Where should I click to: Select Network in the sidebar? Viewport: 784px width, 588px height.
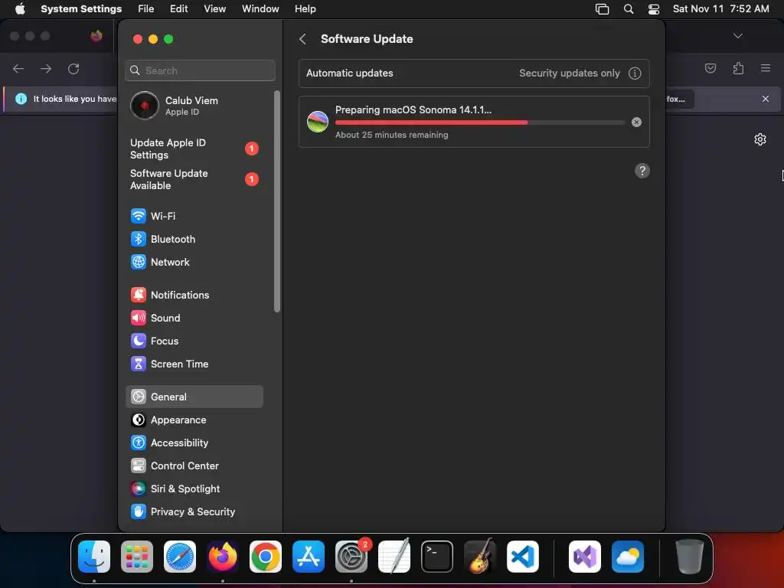point(194,262)
